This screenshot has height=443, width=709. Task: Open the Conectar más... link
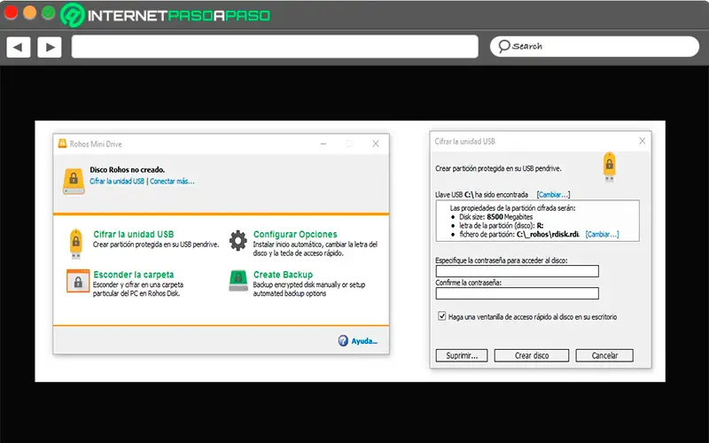click(x=172, y=182)
